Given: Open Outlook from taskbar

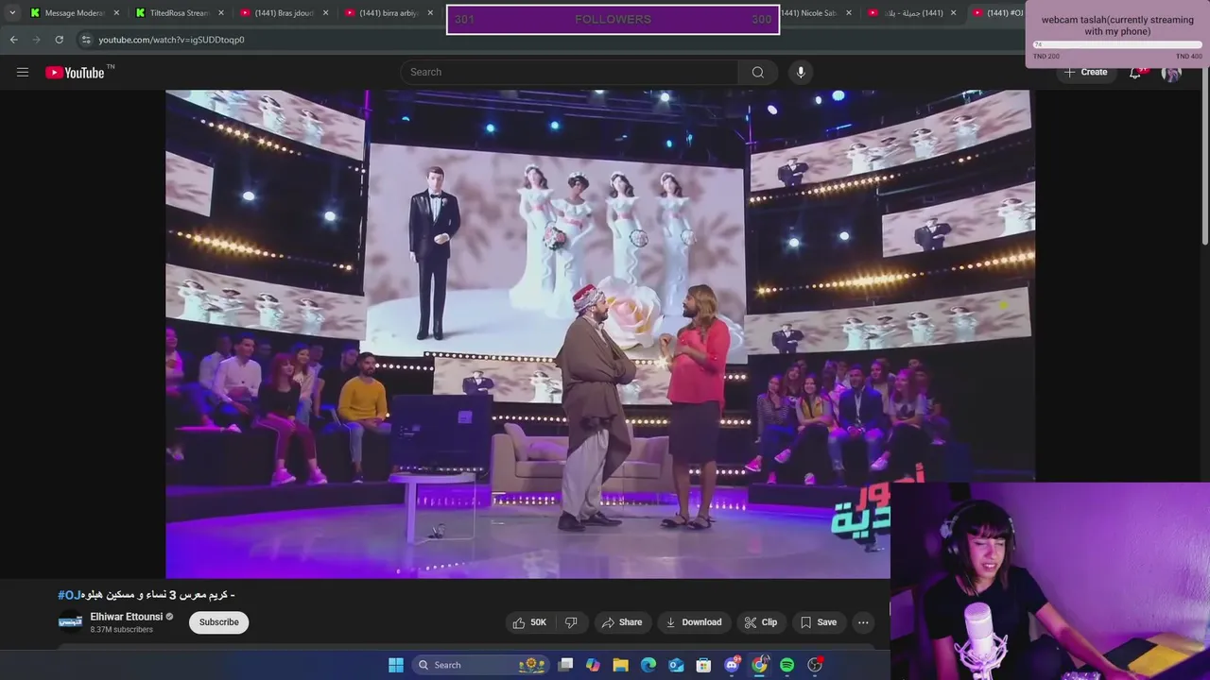Looking at the screenshot, I should (x=676, y=665).
